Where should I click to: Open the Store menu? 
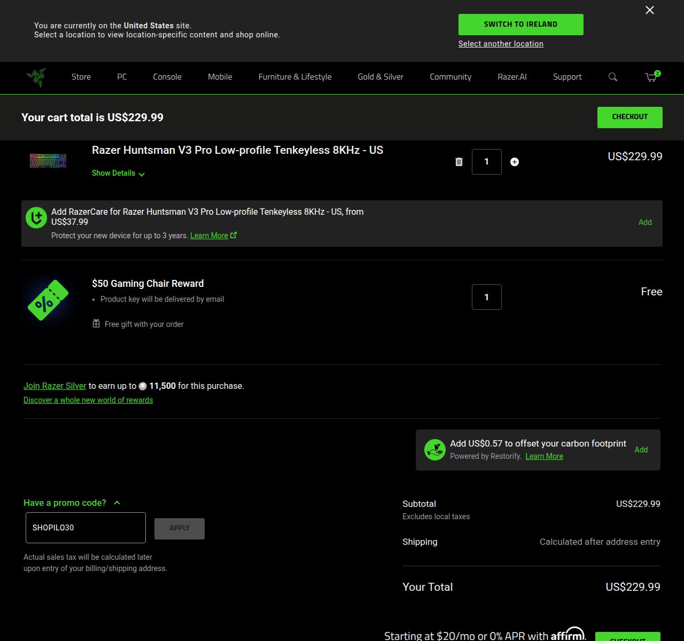coord(81,77)
